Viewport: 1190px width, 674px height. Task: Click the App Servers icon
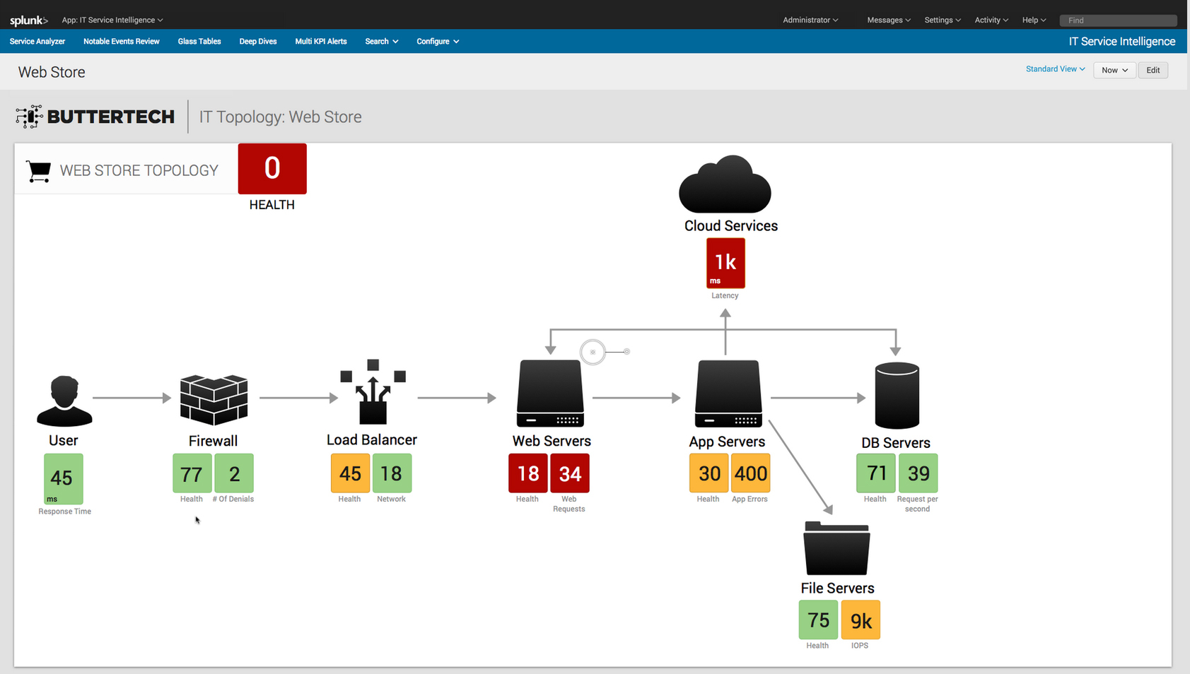click(x=728, y=394)
